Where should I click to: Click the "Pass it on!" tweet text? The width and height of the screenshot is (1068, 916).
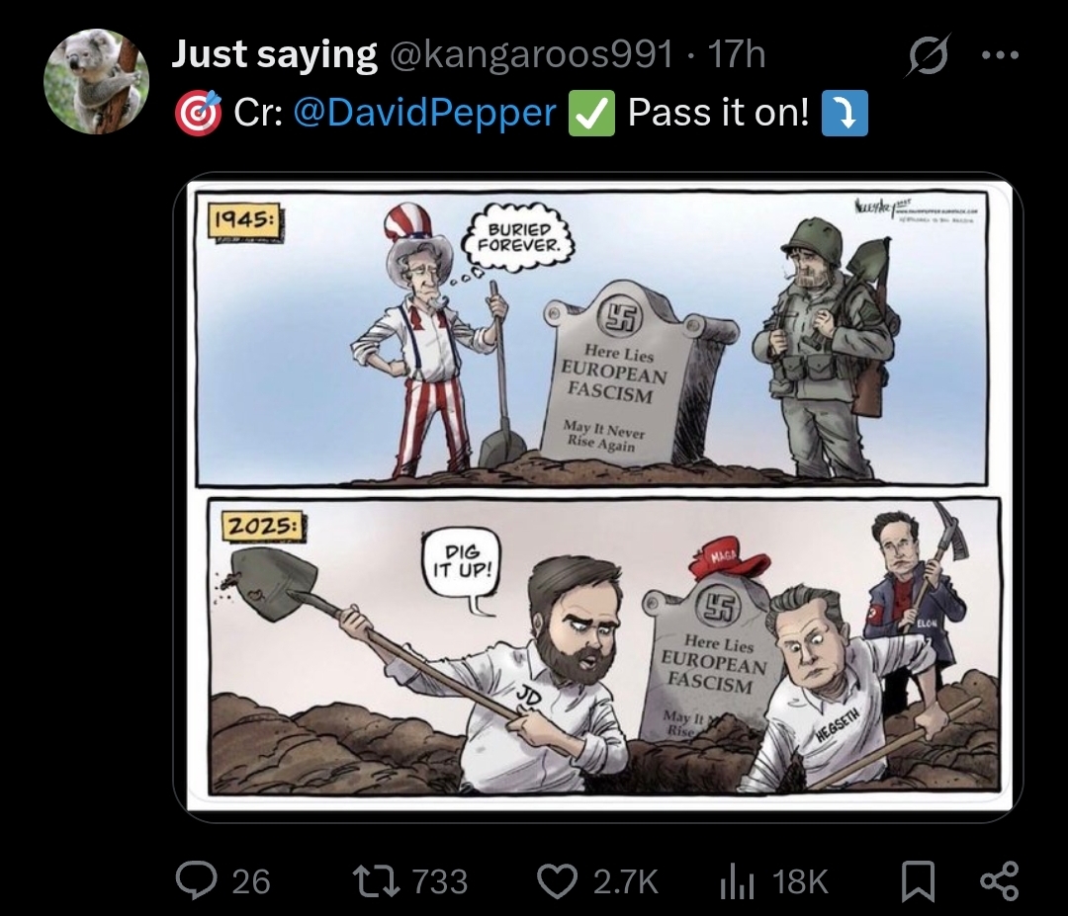(719, 113)
